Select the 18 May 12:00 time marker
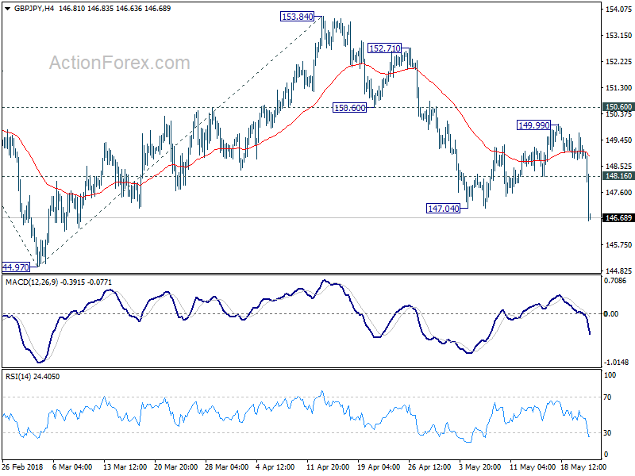This screenshot has height=476, width=635. point(583,466)
